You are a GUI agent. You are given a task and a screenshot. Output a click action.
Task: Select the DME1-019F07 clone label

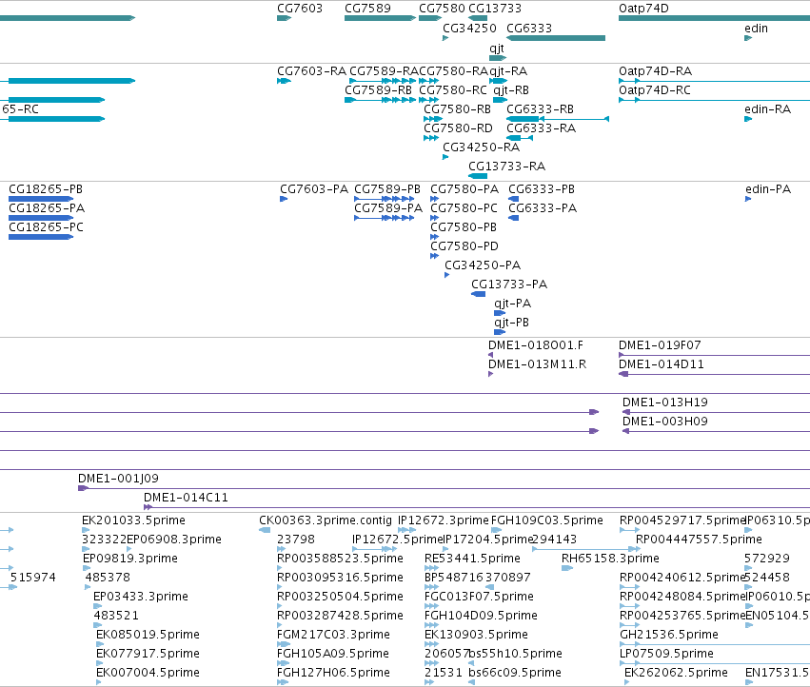pos(660,345)
